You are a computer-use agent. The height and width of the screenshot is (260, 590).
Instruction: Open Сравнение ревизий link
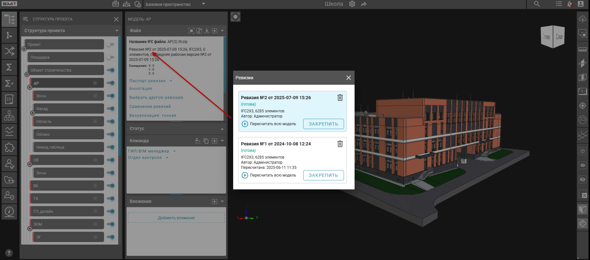tap(150, 107)
